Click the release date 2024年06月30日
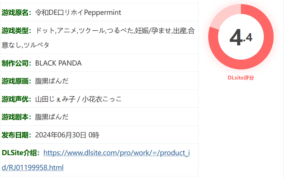Image resolution: width=284 pixels, height=178 pixels. [61, 135]
